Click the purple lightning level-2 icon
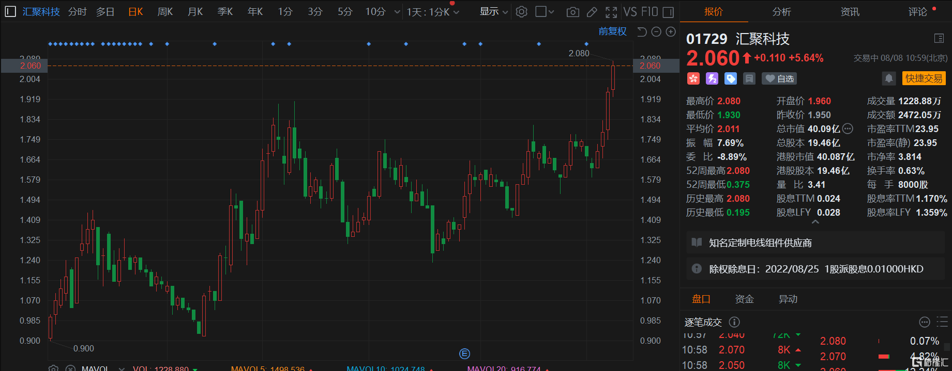 [712, 78]
